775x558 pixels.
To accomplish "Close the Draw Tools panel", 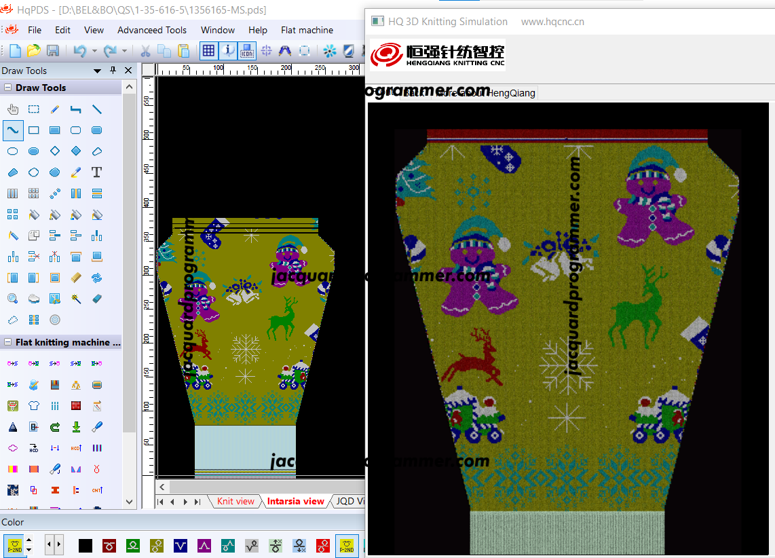I will pos(128,70).
